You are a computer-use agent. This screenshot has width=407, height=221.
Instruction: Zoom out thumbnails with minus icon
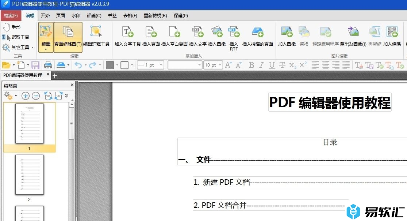coord(36,96)
